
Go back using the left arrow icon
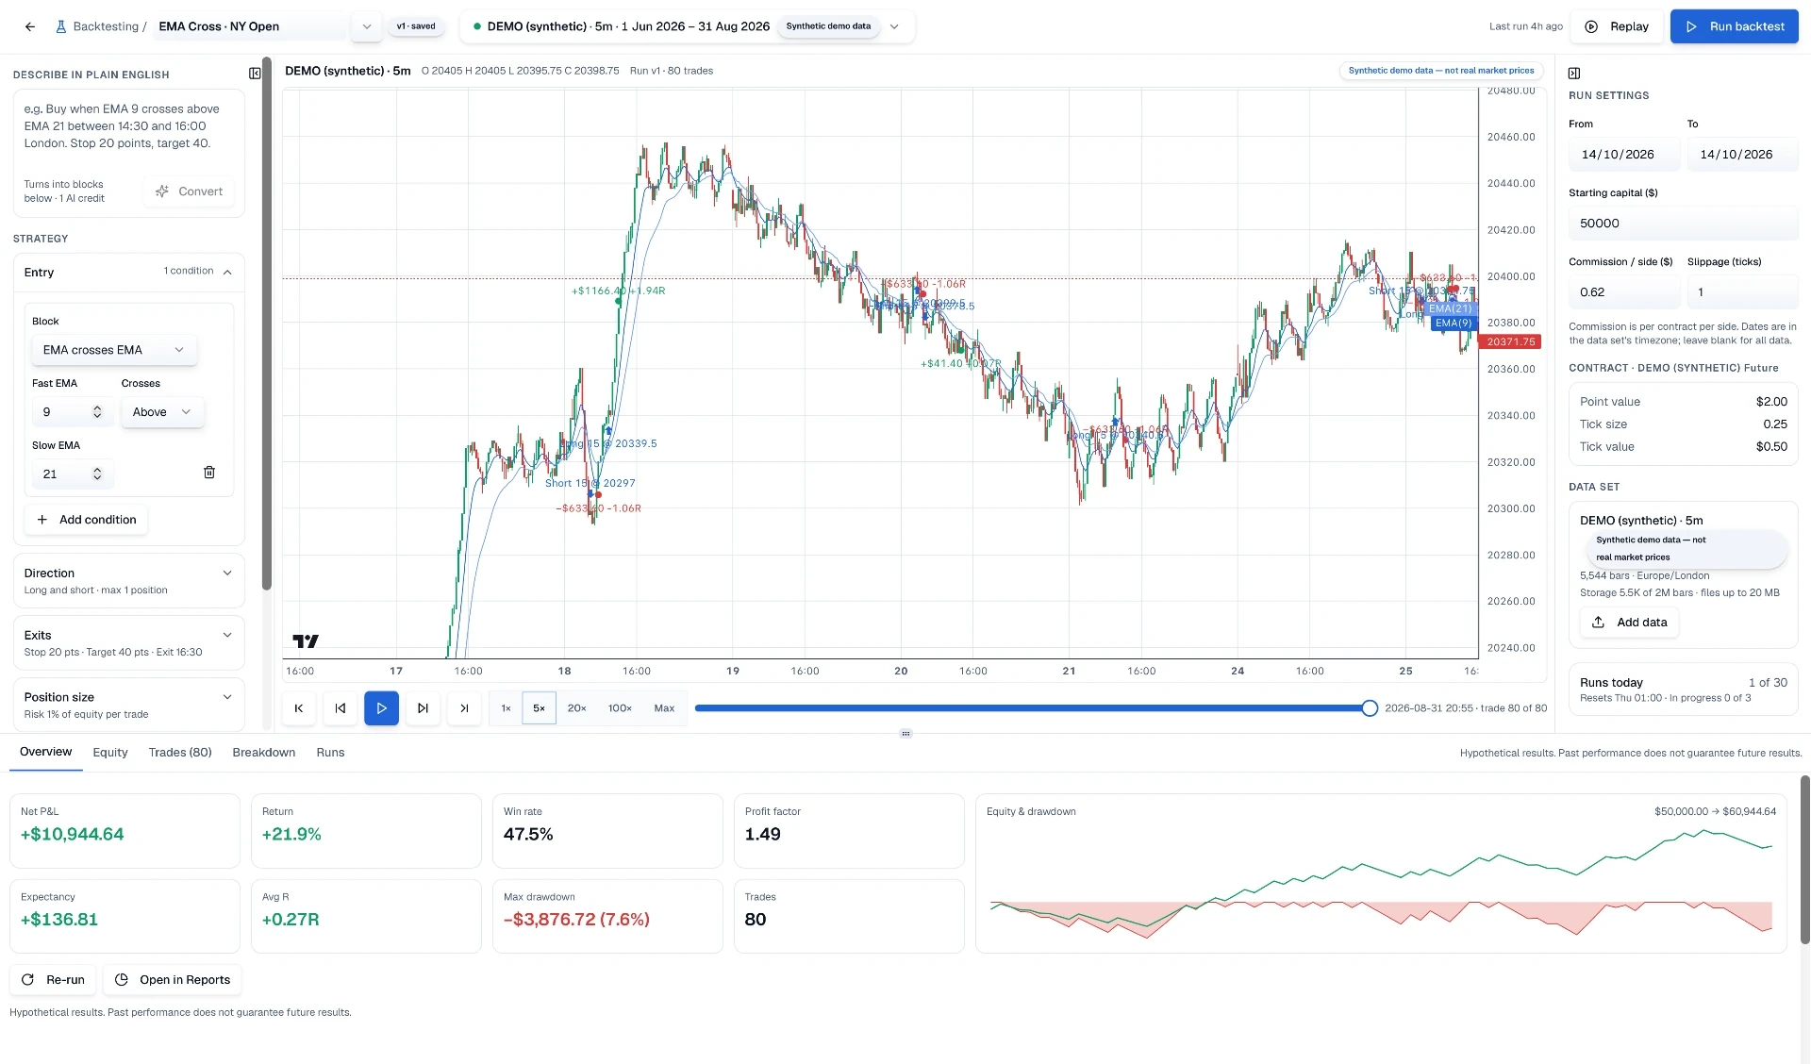[x=30, y=26]
